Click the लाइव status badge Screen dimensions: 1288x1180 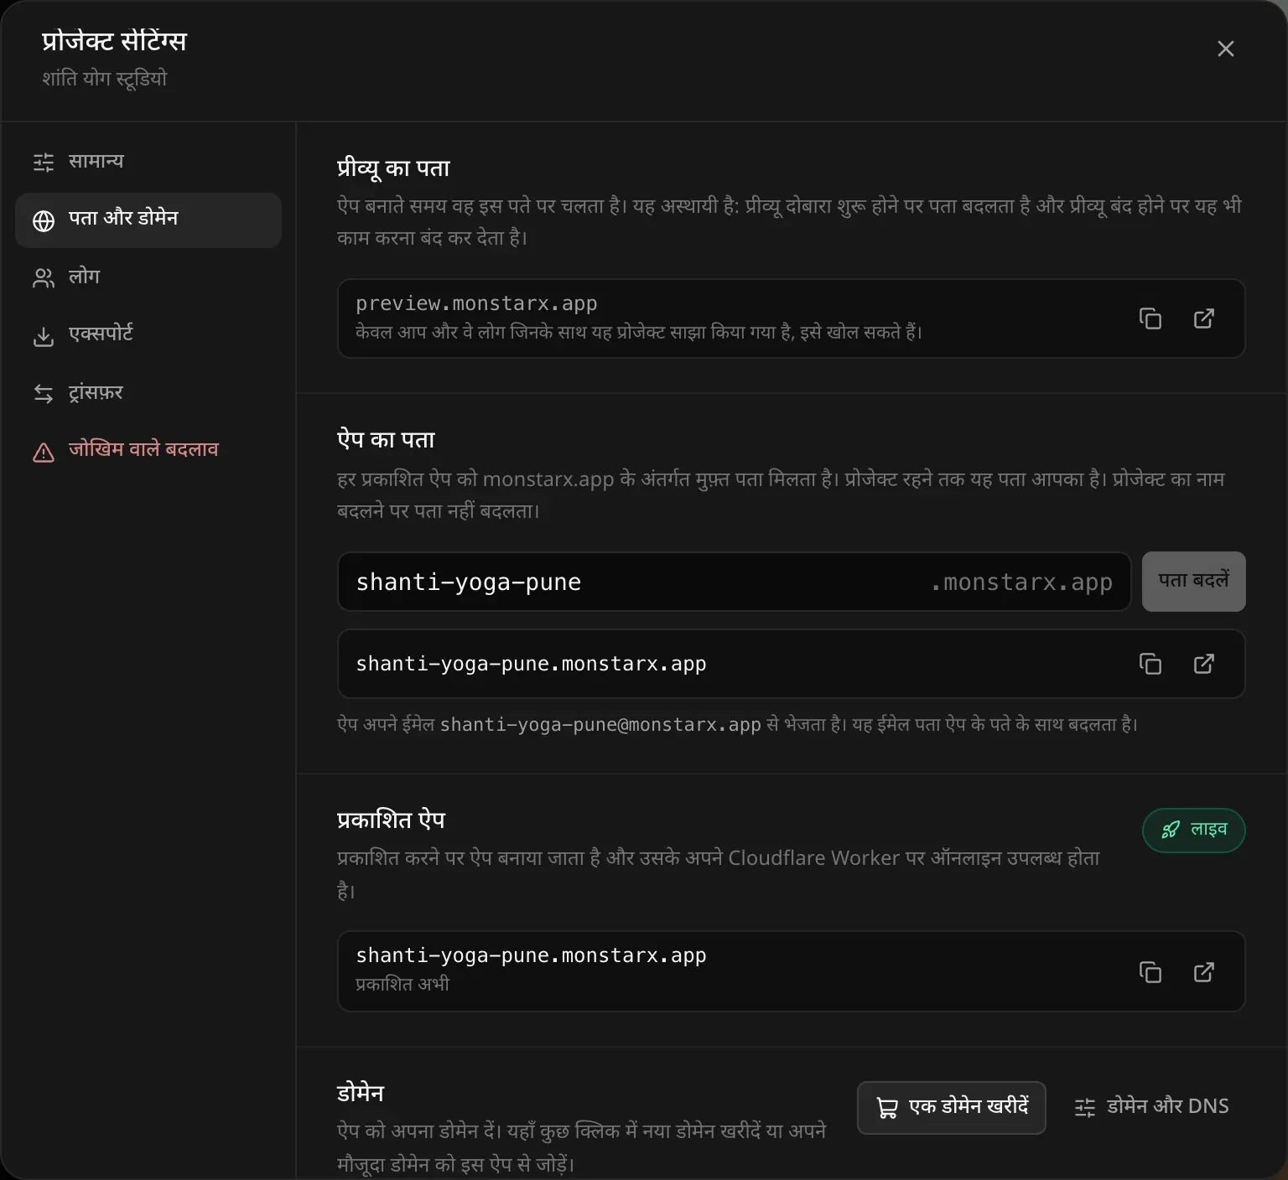point(1194,830)
